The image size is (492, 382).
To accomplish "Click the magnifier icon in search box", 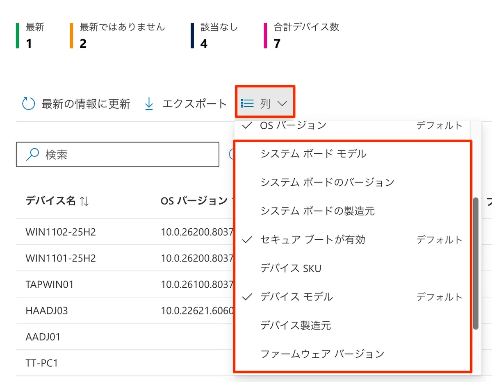I will coord(32,155).
